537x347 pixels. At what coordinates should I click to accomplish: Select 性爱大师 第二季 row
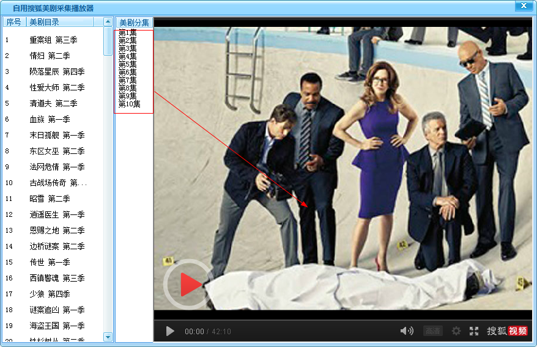[x=53, y=87]
